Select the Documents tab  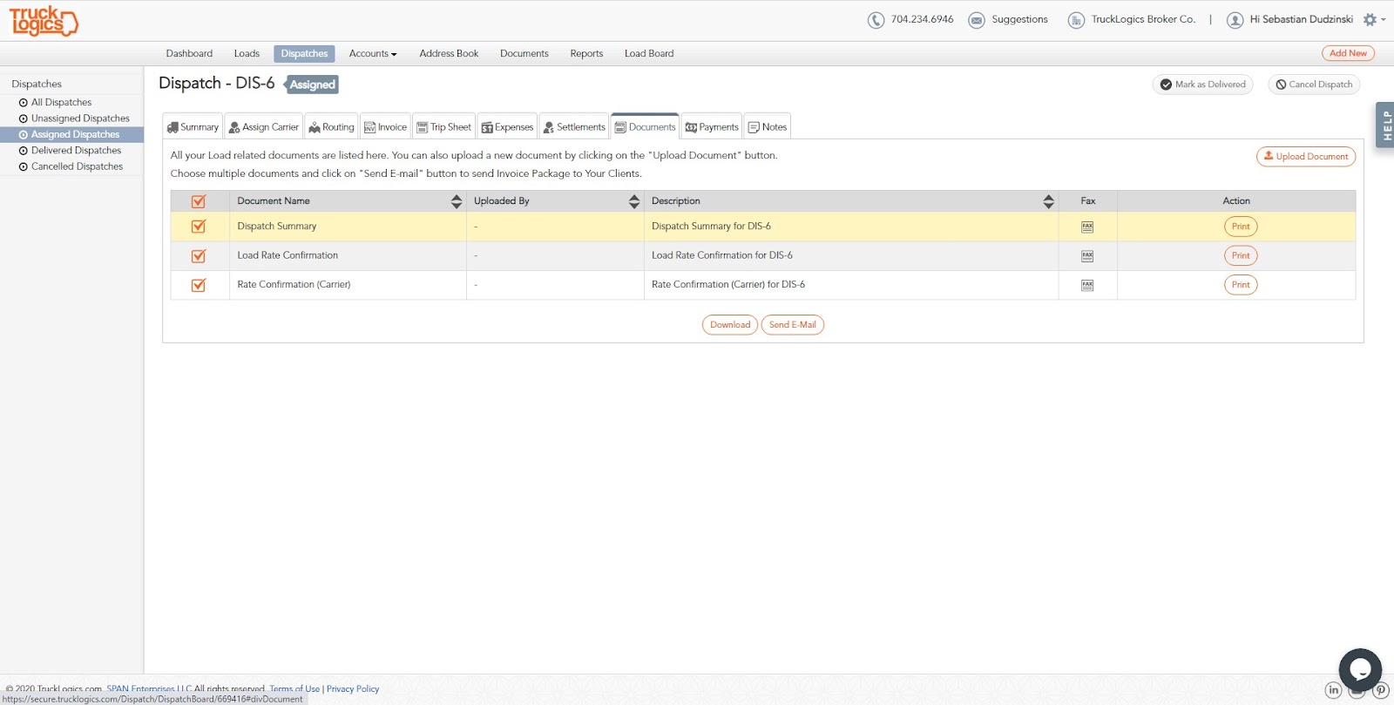[x=645, y=126]
